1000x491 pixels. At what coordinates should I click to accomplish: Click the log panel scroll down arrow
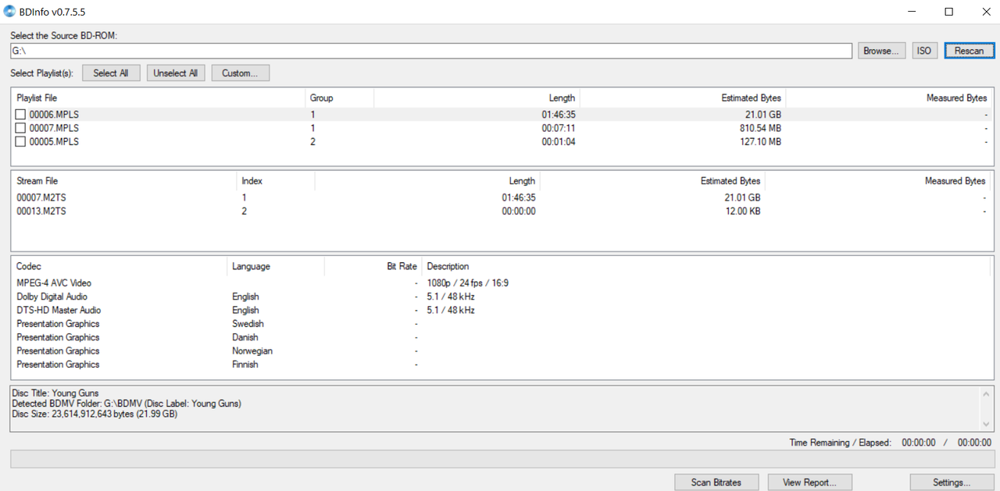(986, 424)
